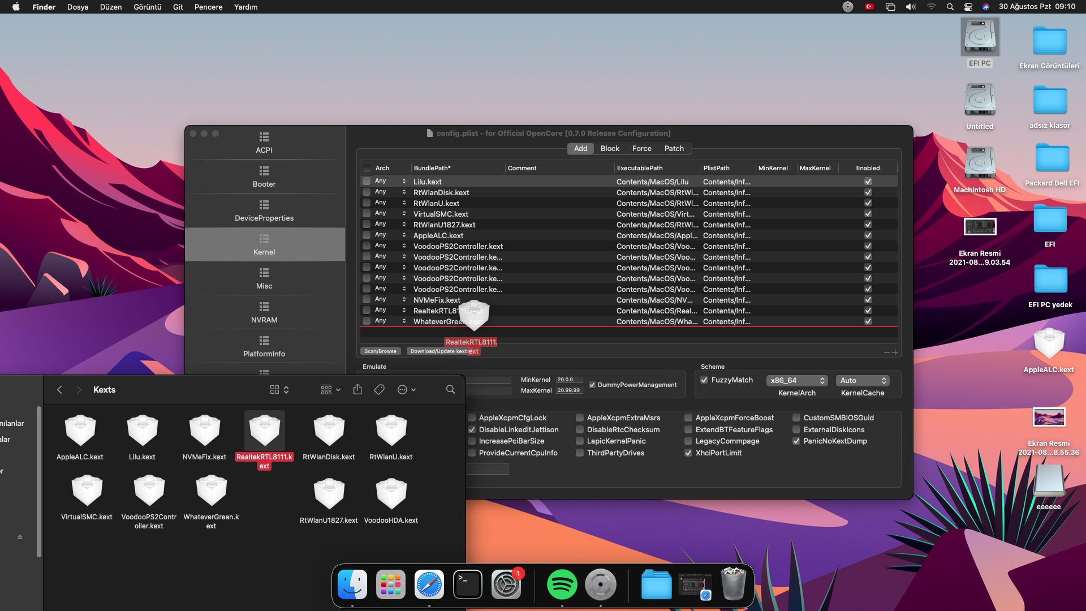The image size is (1086, 611).
Task: Open the ACPI section in sidebar
Action: click(264, 142)
